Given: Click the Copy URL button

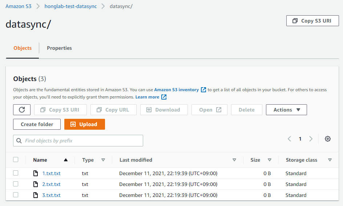Looking at the screenshot, I should 113,110.
